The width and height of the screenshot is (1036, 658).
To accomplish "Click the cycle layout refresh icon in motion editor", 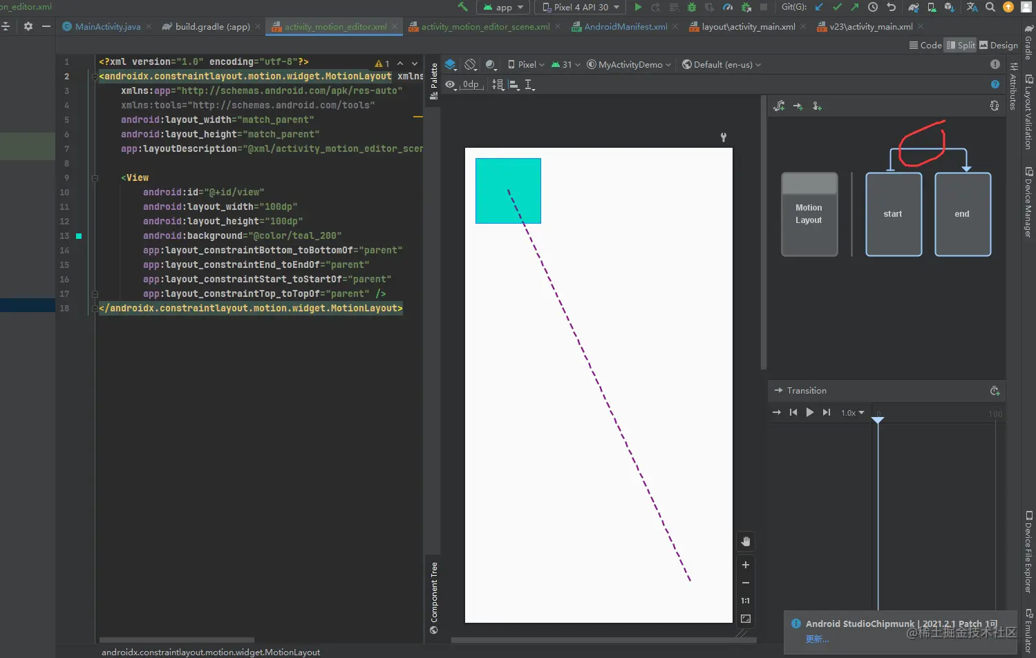I will (995, 106).
